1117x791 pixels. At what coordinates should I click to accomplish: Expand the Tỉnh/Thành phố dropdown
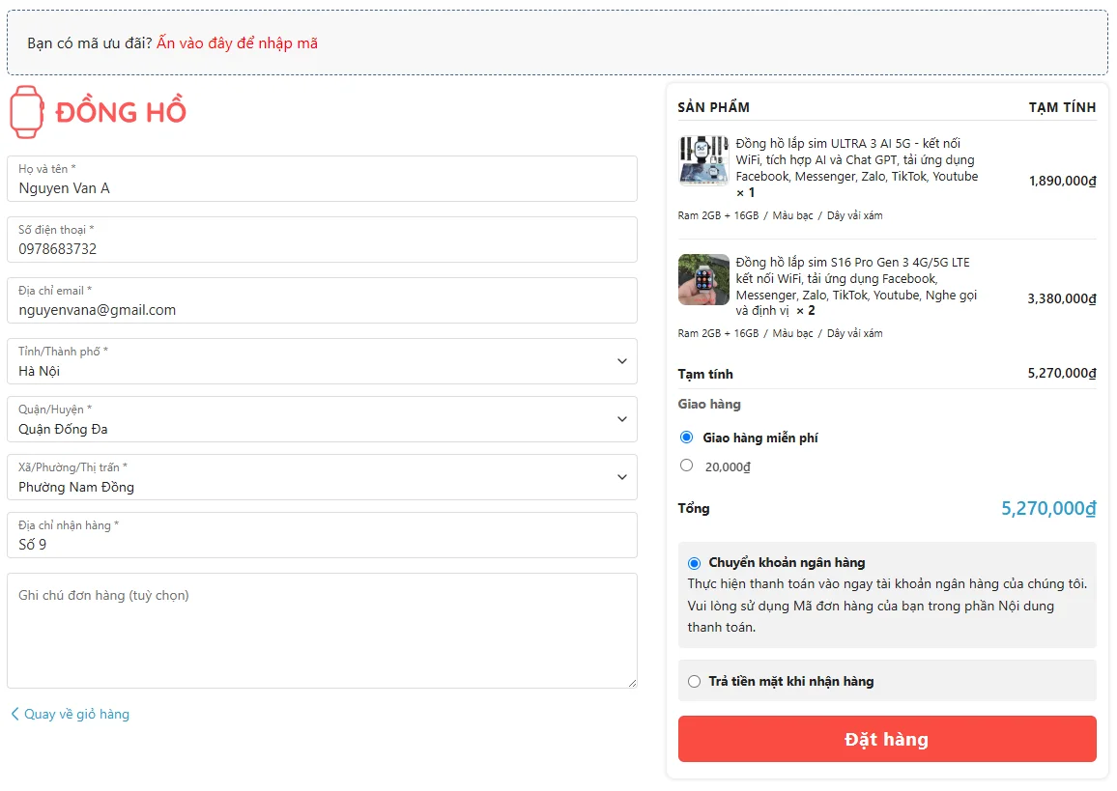(322, 361)
